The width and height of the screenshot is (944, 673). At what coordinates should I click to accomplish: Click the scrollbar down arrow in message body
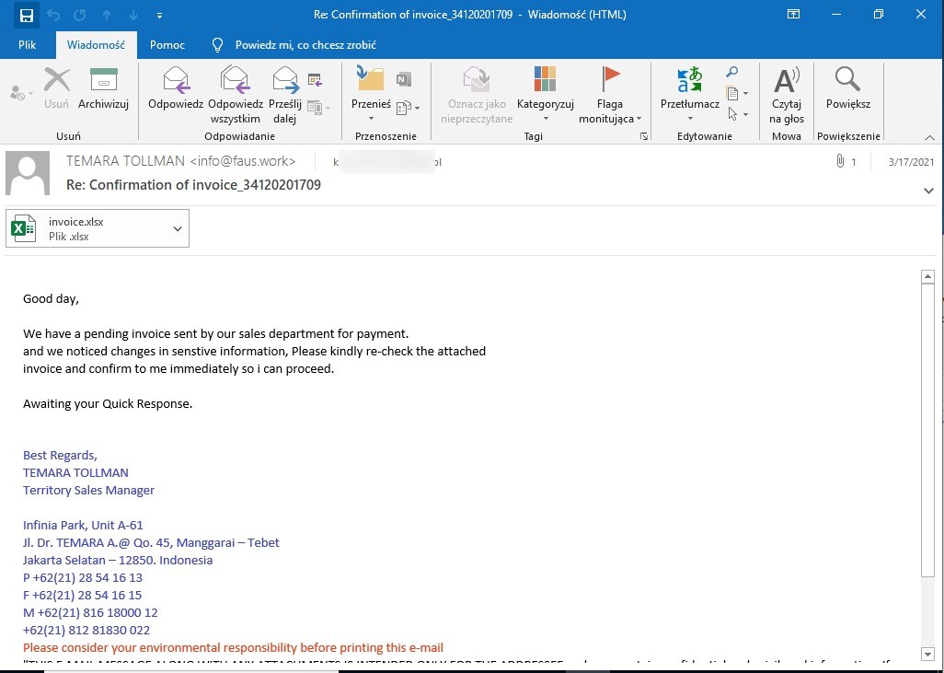[928, 656]
